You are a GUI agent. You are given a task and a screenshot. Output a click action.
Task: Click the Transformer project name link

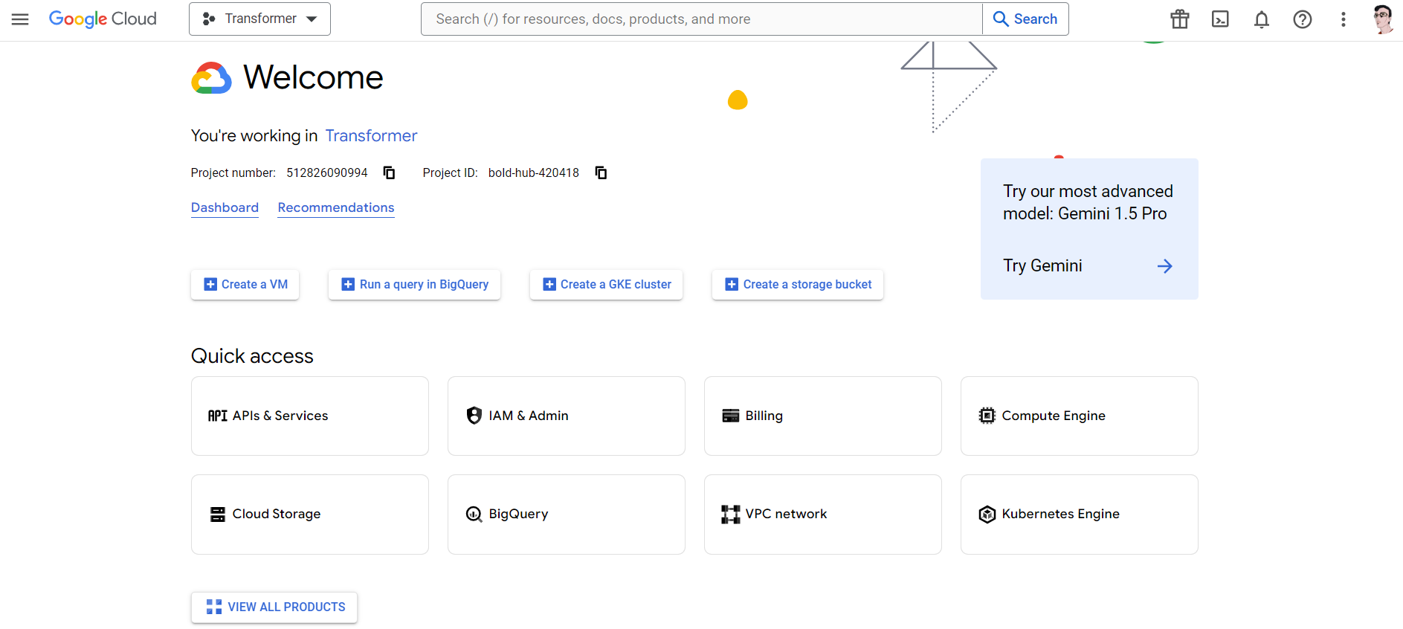tap(371, 136)
